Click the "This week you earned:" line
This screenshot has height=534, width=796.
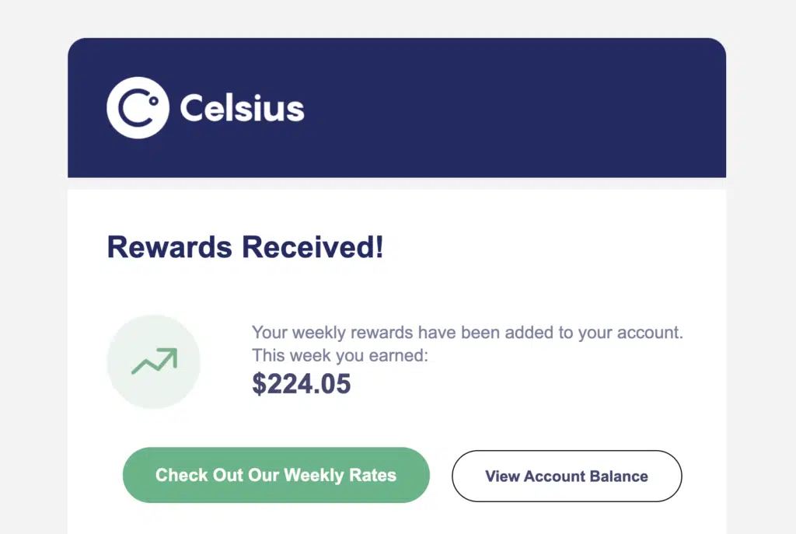[x=340, y=356]
